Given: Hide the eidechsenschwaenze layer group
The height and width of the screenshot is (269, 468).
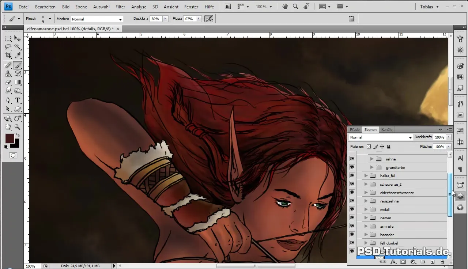Looking at the screenshot, I should pos(352,193).
